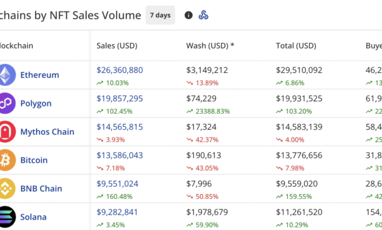Viewport: 382px width, 230px height.
Task: Open the Bitcoin blockchain link
Action: (x=34, y=160)
